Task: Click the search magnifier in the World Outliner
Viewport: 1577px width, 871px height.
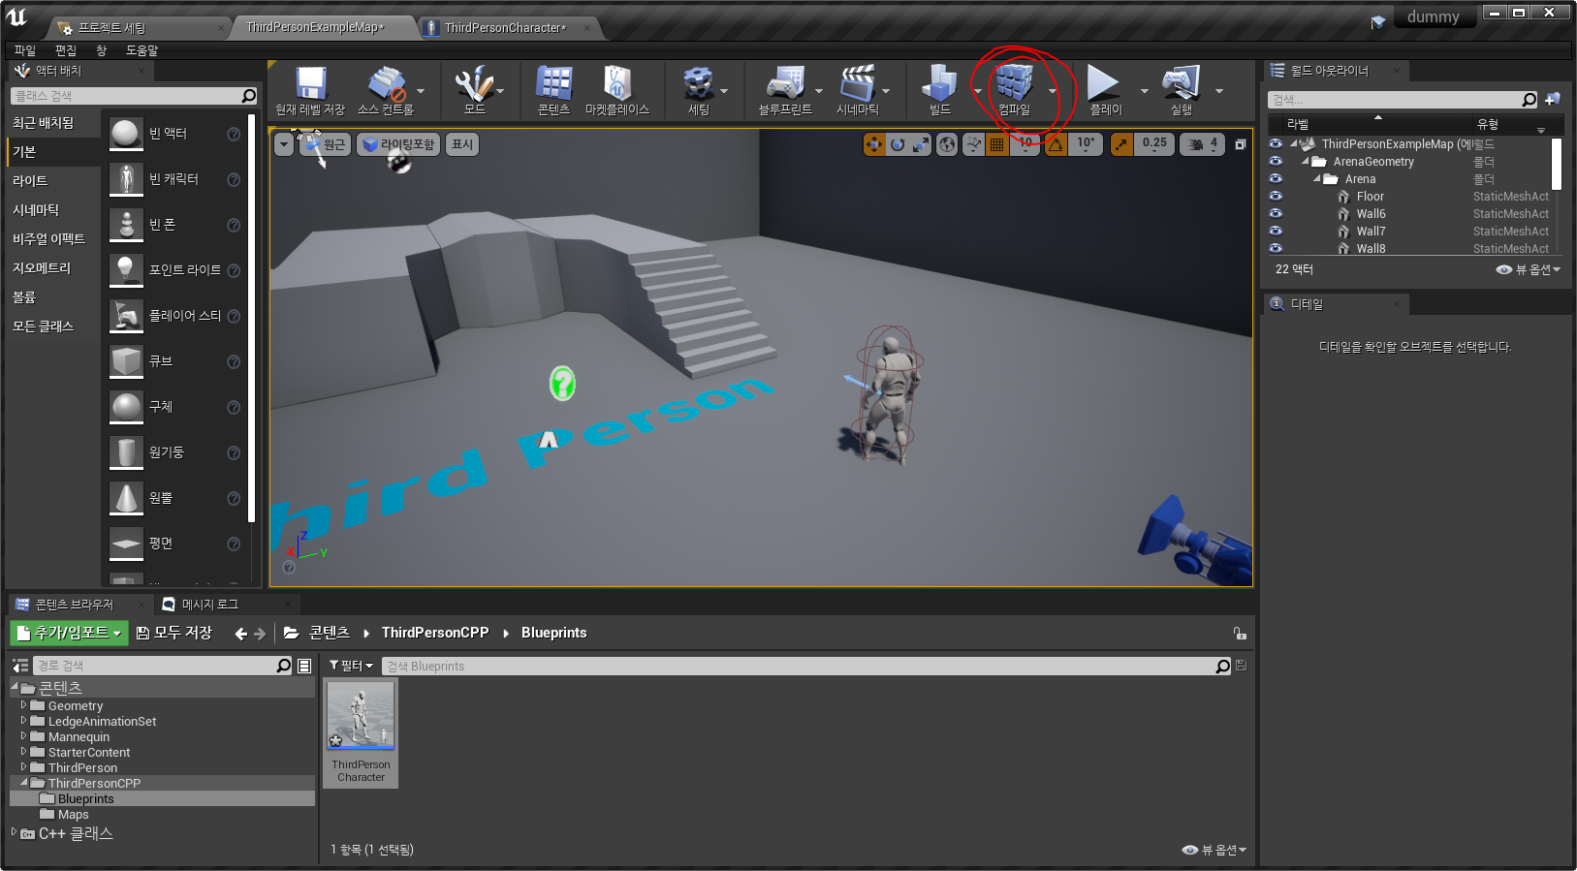Action: coord(1529,99)
